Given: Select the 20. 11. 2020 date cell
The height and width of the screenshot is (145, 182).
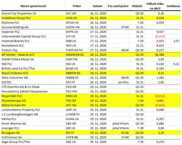Looking at the screenshot, I should tap(97, 142).
